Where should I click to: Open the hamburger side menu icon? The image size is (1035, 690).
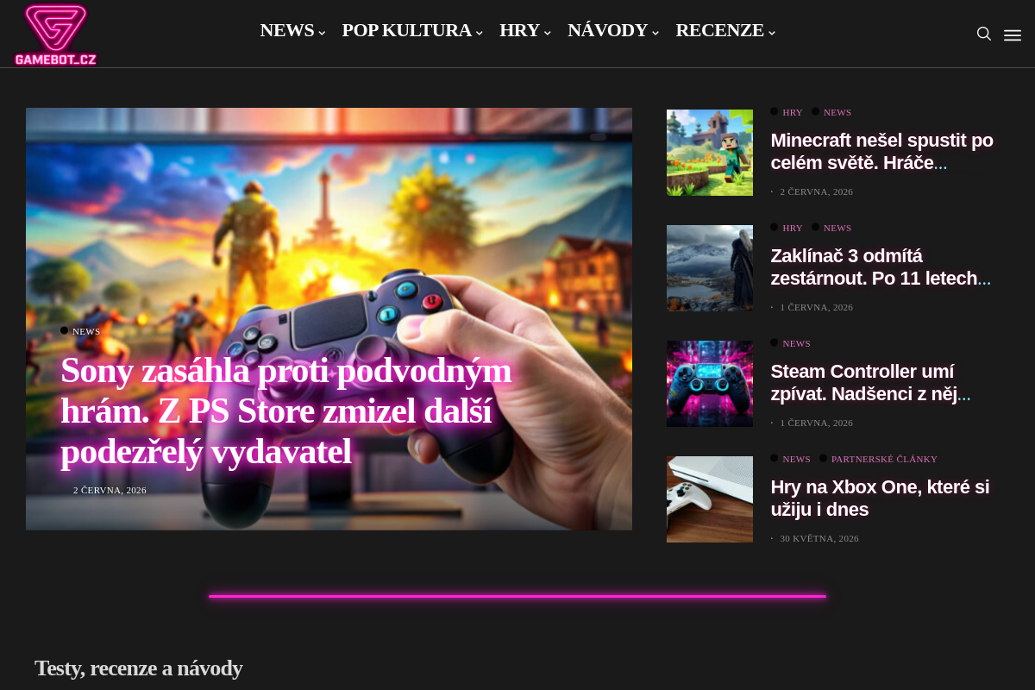[x=1013, y=34]
